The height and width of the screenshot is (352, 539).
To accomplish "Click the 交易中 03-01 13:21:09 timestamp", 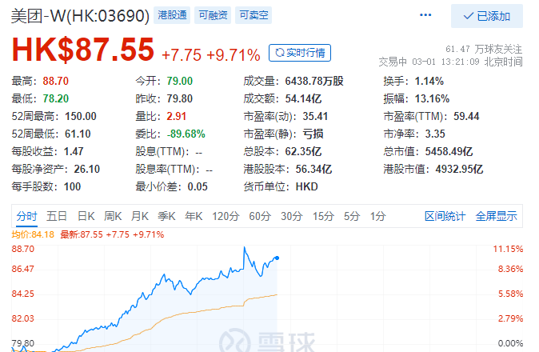I will pyautogui.click(x=450, y=62).
